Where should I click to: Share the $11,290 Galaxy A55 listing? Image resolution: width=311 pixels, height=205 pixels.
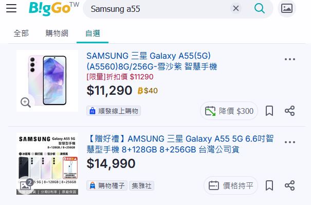pyautogui.click(x=290, y=111)
